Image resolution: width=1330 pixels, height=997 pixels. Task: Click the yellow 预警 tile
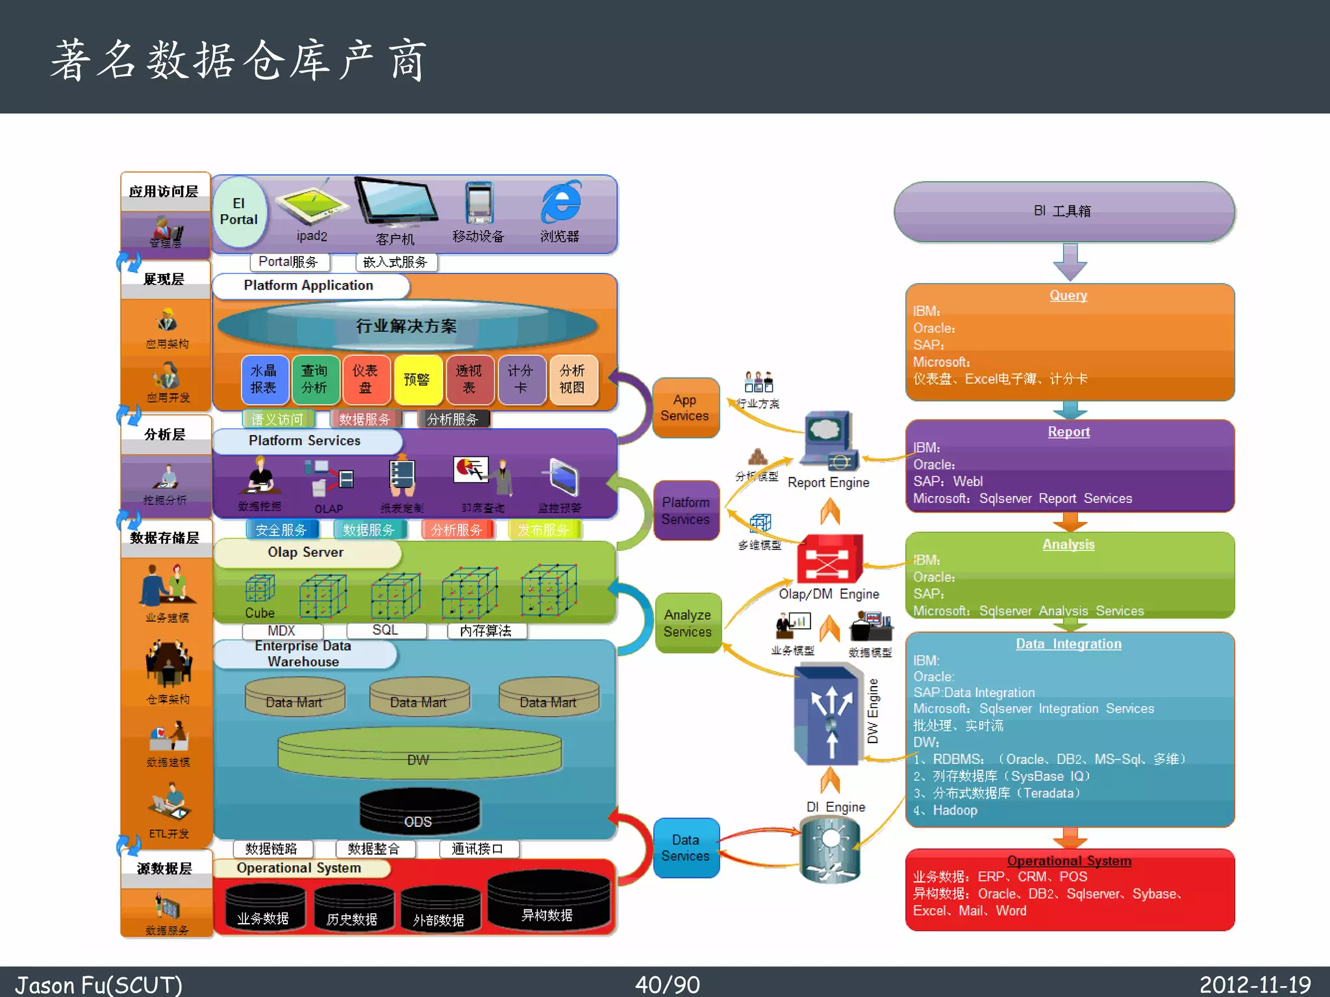tap(417, 380)
